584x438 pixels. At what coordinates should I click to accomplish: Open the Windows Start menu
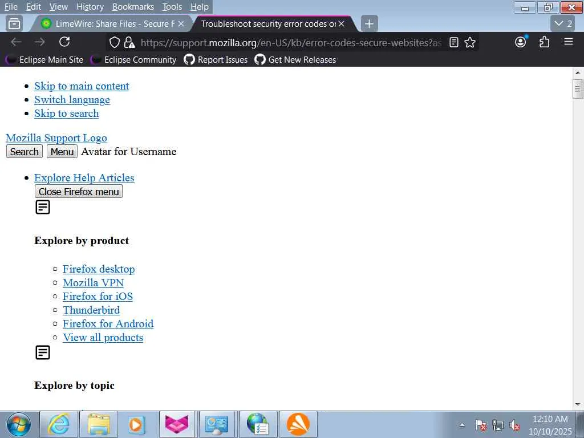pos(18,424)
